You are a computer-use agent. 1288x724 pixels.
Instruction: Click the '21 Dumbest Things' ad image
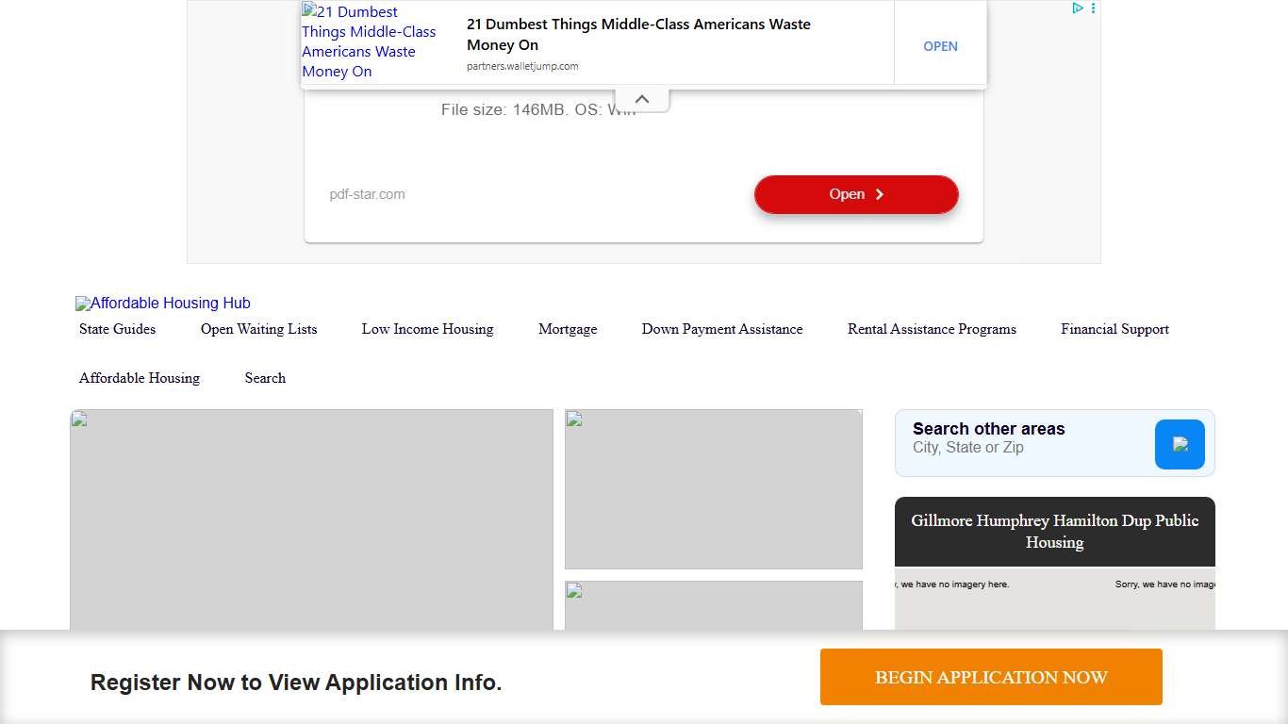[370, 42]
